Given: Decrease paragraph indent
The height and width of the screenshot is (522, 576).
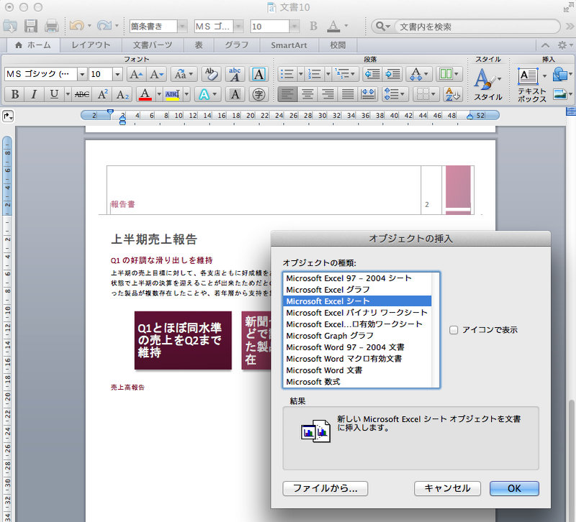Looking at the screenshot, I should tap(372, 75).
